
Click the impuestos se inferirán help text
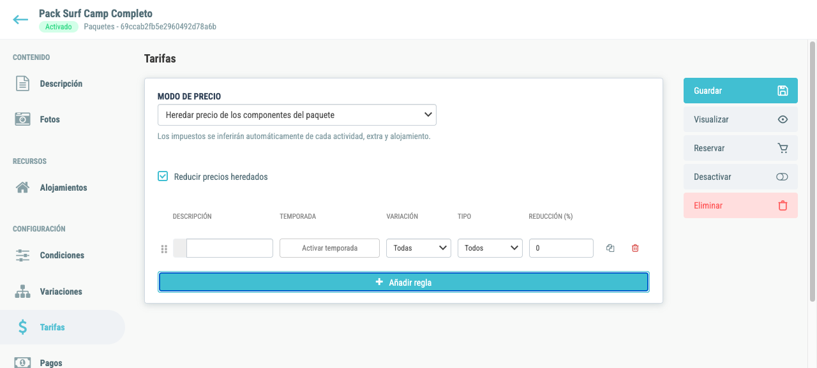pyautogui.click(x=294, y=136)
